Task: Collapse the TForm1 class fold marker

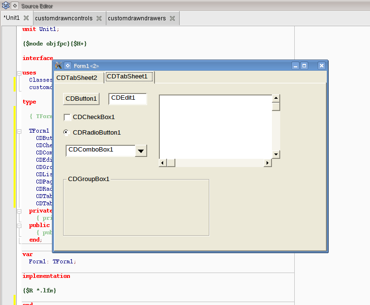Action: [19, 131]
